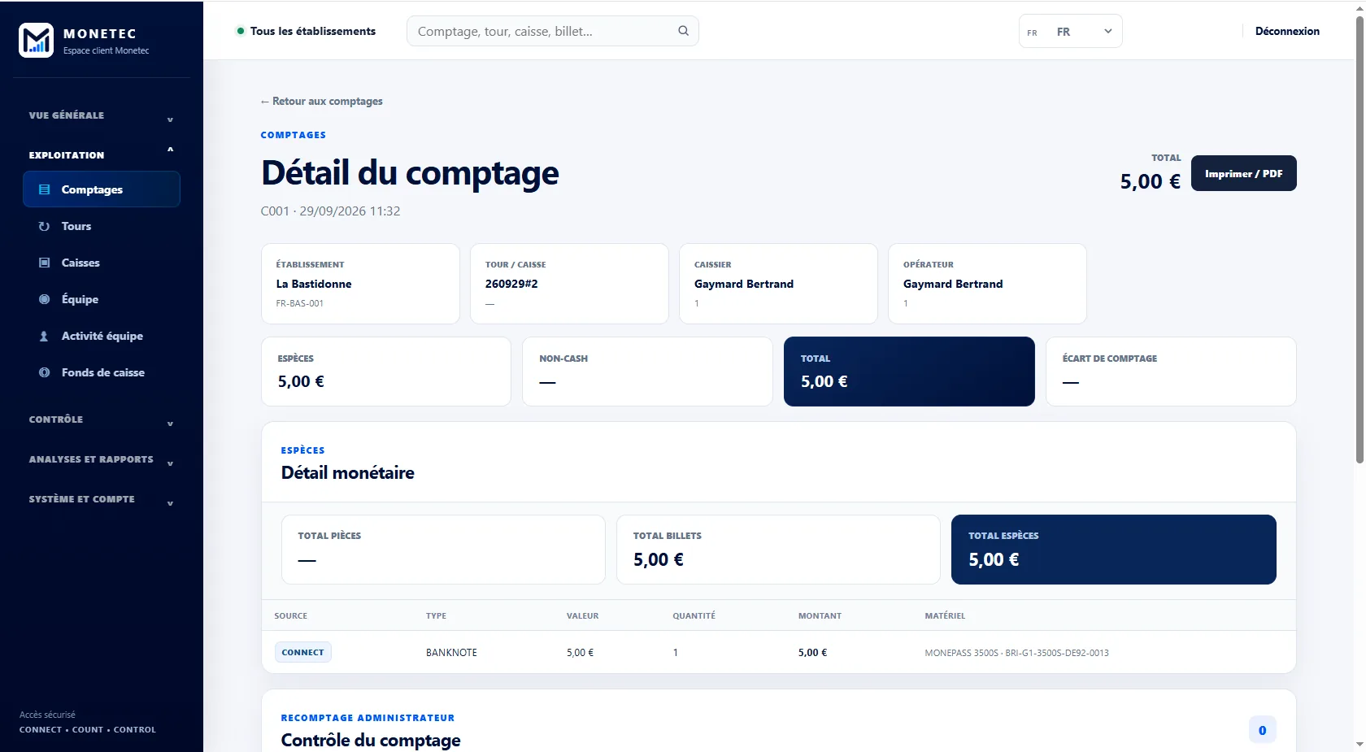Click the dark Total 5,00 € summary card
This screenshot has width=1366, height=752.
[x=909, y=372]
